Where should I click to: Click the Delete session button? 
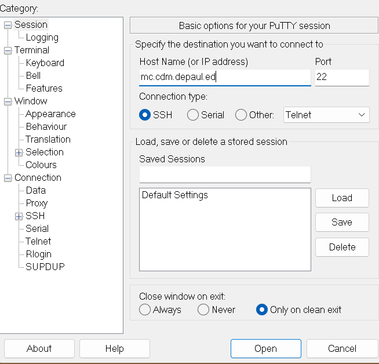pyautogui.click(x=342, y=247)
